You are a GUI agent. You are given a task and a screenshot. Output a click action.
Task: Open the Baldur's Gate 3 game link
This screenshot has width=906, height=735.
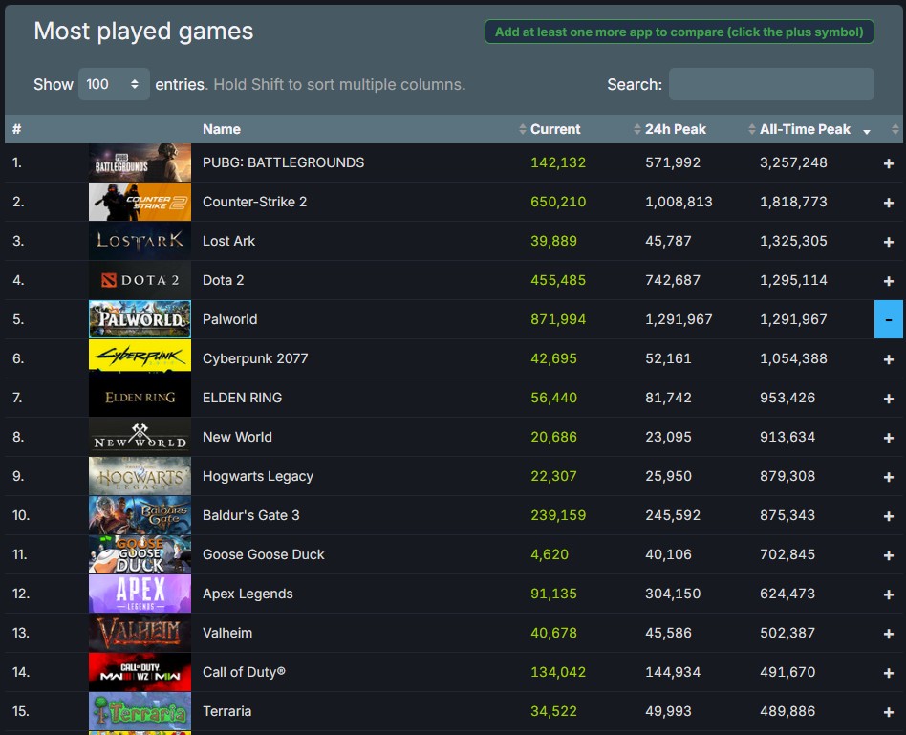pos(250,515)
